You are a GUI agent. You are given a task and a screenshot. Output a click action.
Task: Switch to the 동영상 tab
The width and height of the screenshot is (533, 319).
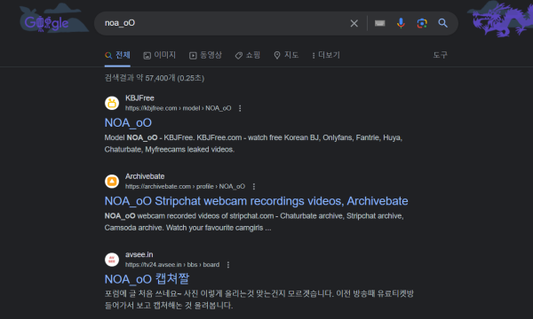point(205,55)
